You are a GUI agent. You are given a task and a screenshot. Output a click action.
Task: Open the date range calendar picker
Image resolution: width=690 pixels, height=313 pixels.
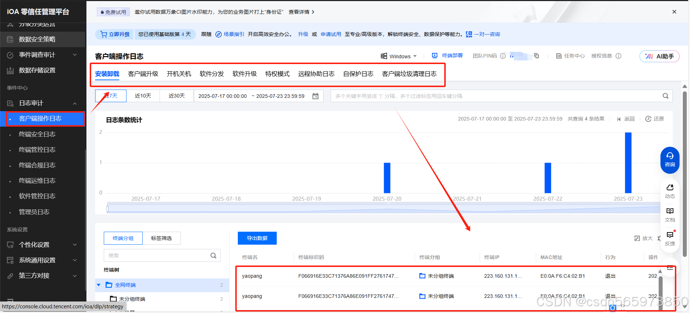315,96
